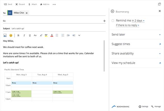Screen dimensions: 164x111
Task: Send the email to Mike Chin
Action: pos(8,4)
